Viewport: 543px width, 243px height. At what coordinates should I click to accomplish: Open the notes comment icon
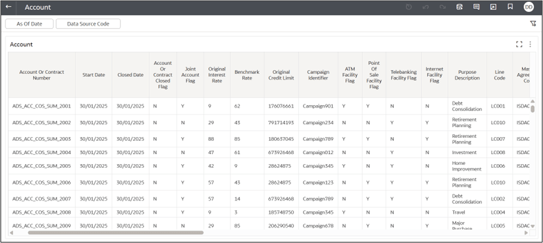477,7
